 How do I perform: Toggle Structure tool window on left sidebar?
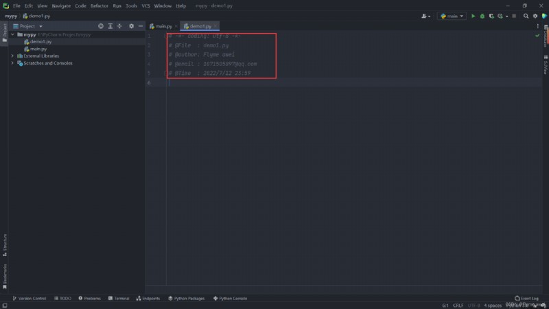(5, 245)
